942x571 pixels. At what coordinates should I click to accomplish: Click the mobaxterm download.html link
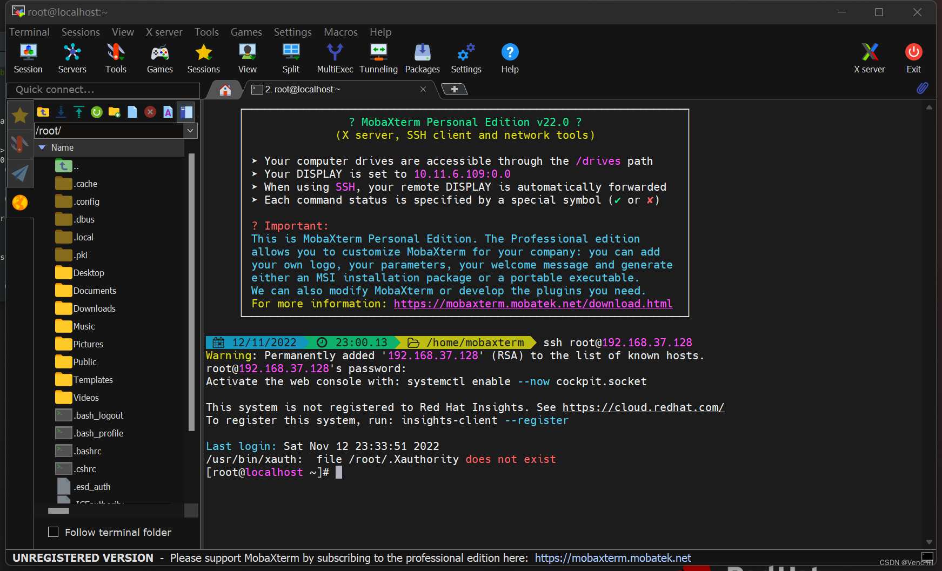coord(533,304)
